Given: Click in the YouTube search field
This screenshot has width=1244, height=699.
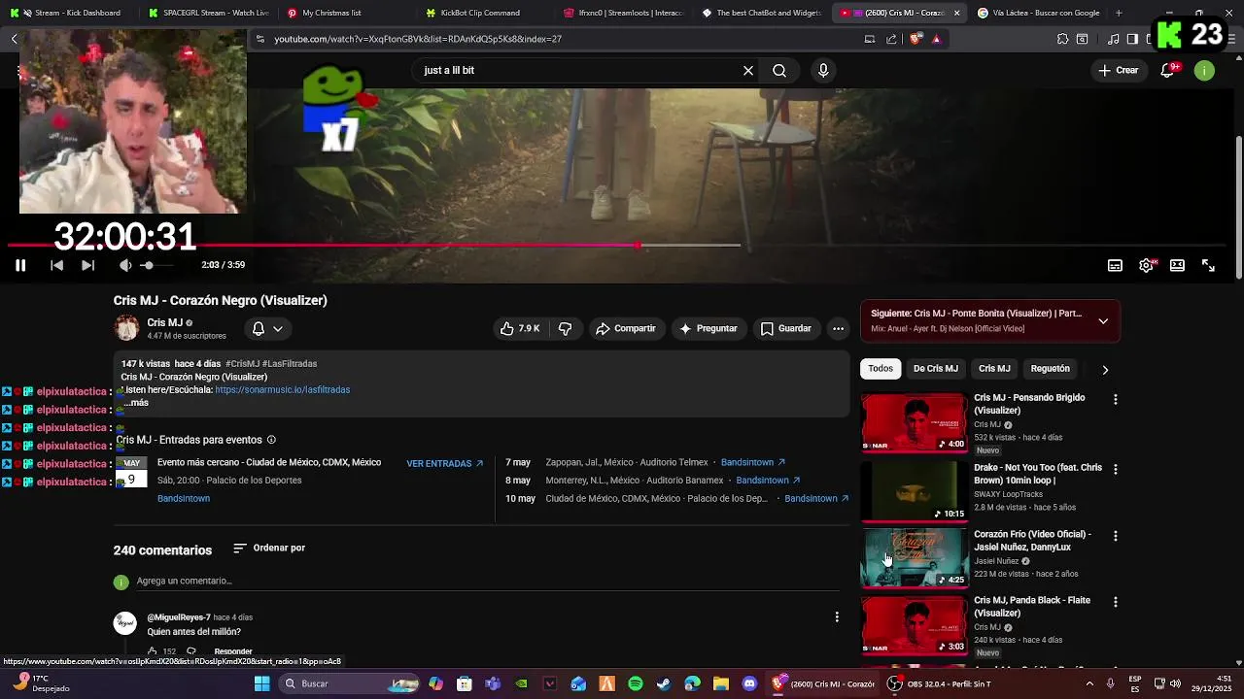Looking at the screenshot, I should tap(578, 70).
